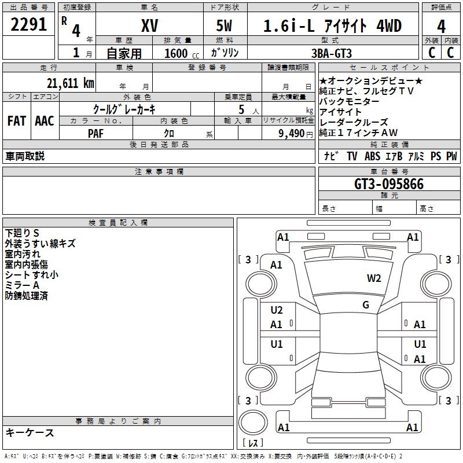The width and height of the screenshot is (463, 463).
Task: Click the W2 mark on the hood
Action: click(x=374, y=278)
